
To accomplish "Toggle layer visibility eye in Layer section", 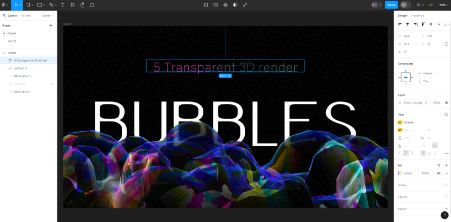I will point(446,102).
